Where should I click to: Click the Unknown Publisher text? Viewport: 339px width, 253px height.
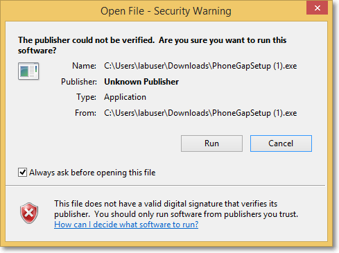click(x=141, y=82)
